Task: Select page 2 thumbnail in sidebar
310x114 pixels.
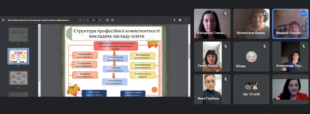Action: [x=18, y=56]
